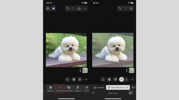Tap the Home icon in left phone
The width and height of the screenshot is (179, 100).
point(48,8)
